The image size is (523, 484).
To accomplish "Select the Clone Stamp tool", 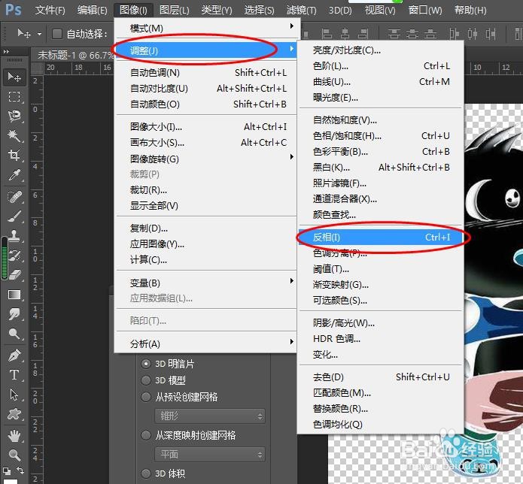I will click(14, 236).
